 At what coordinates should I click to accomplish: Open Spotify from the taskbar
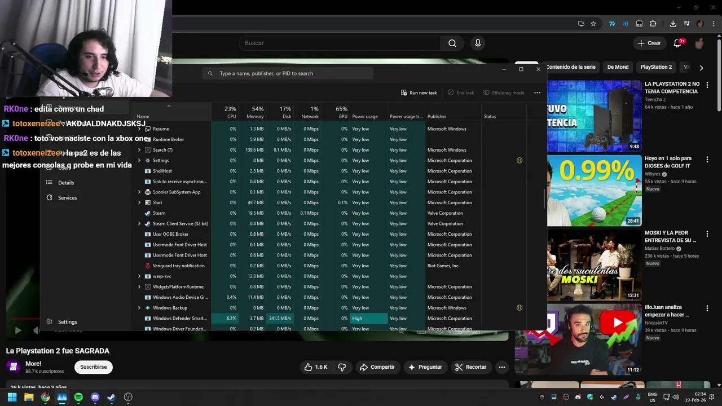click(x=78, y=397)
